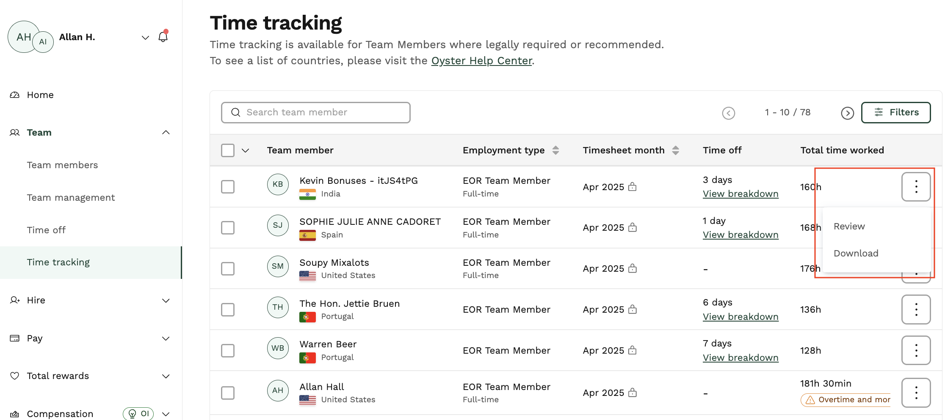The width and height of the screenshot is (945, 420).
Task: Select the Home icon in sidebar
Action: pyautogui.click(x=14, y=95)
